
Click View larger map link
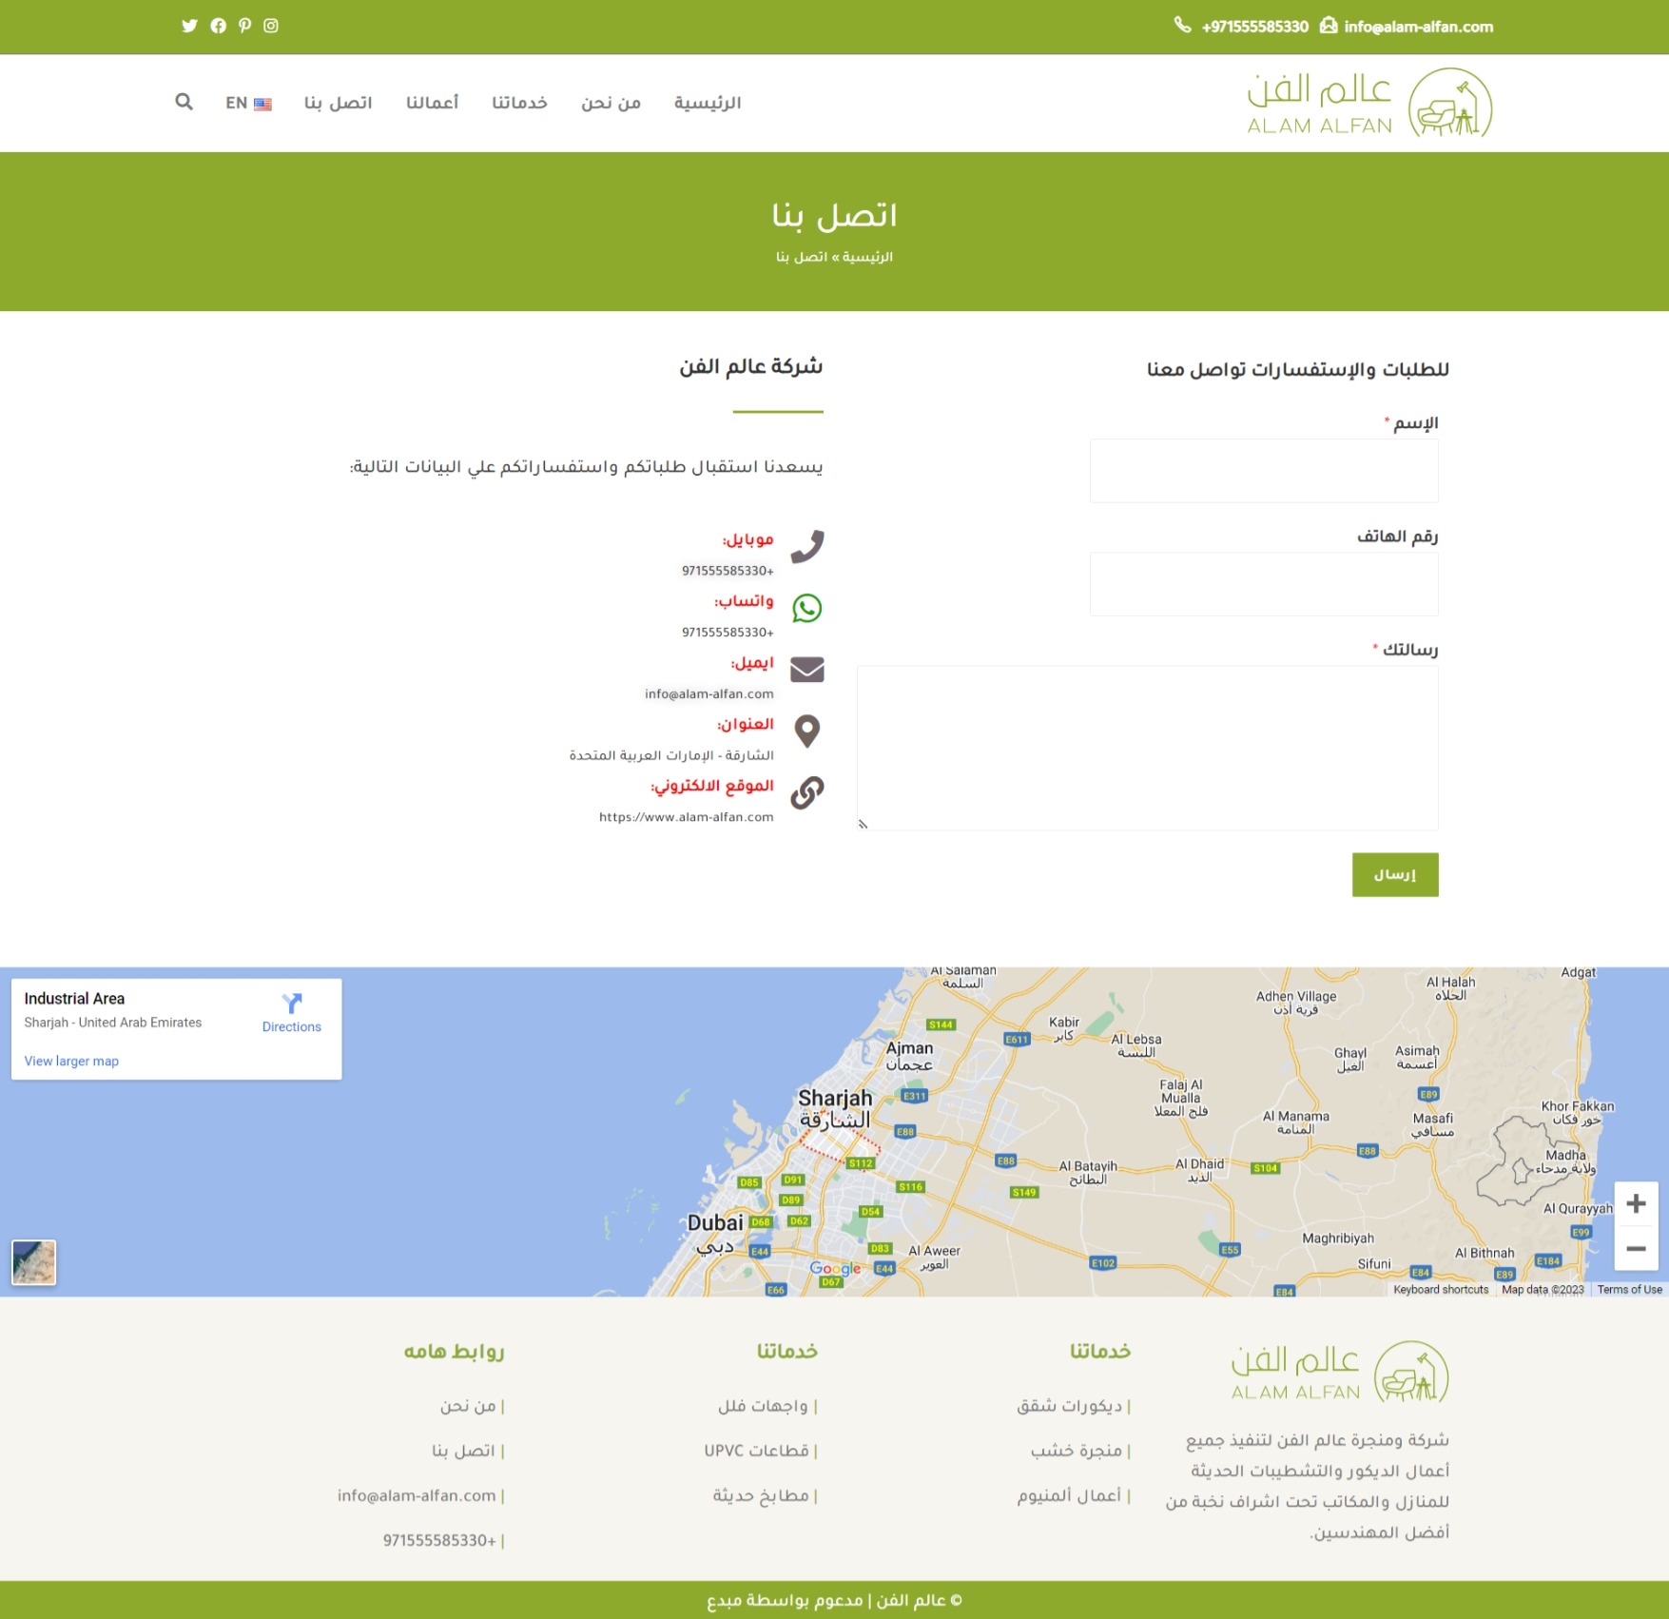(71, 1061)
